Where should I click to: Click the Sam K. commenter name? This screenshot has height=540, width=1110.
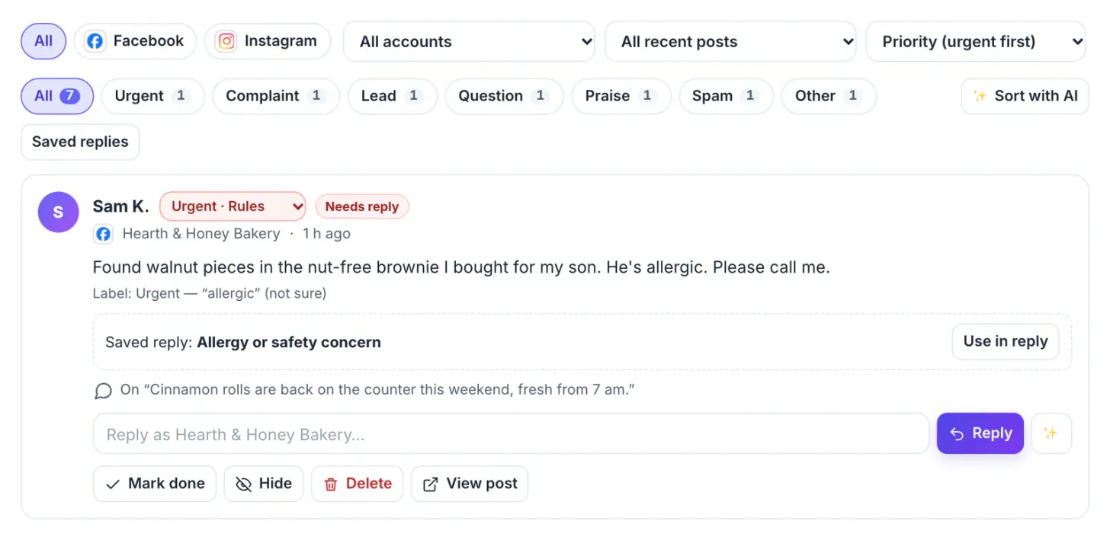[x=120, y=206]
